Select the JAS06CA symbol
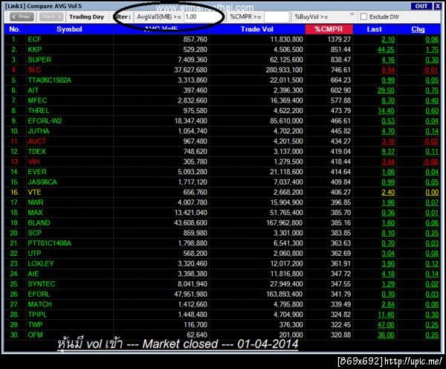Viewport: 446px width, 369px height. click(42, 182)
